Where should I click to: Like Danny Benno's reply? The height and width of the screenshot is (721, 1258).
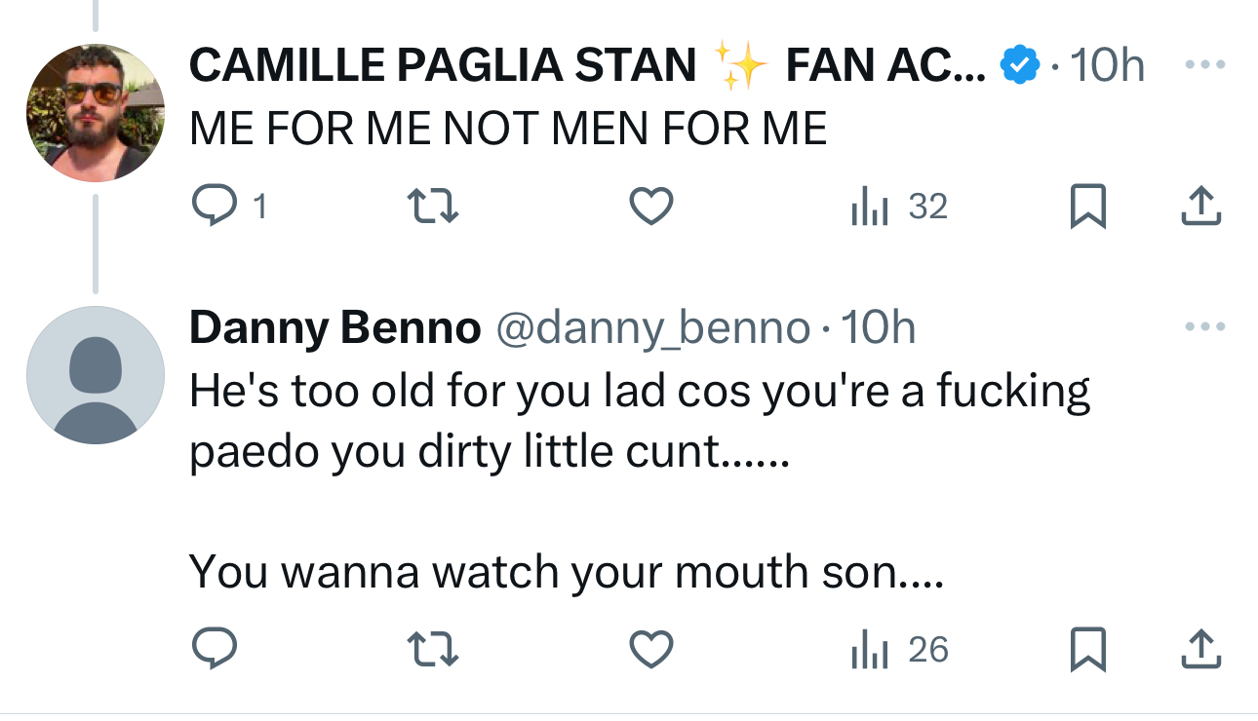coord(650,650)
